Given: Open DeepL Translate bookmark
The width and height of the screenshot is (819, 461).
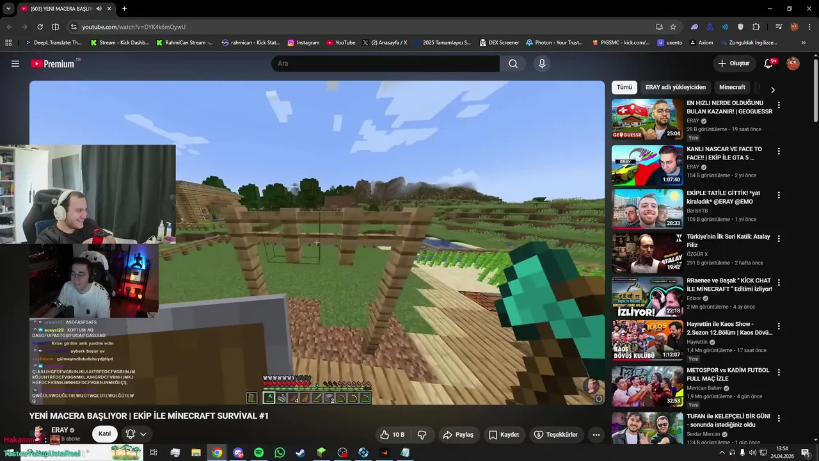Looking at the screenshot, I should (x=53, y=43).
